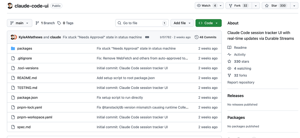The height and width of the screenshot is (138, 300).
Task: Click the claude co-author link
Action: [55, 37]
